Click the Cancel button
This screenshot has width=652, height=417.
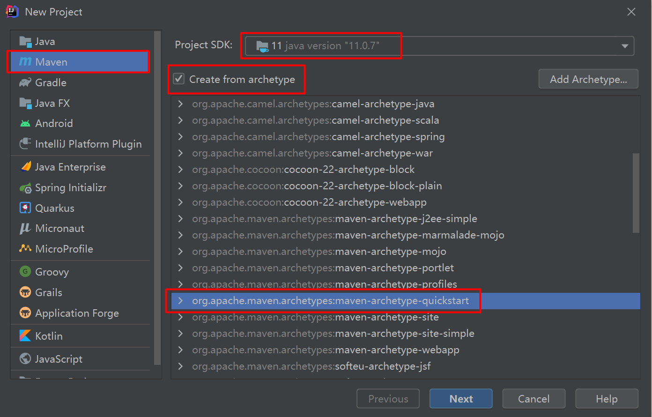coord(533,399)
